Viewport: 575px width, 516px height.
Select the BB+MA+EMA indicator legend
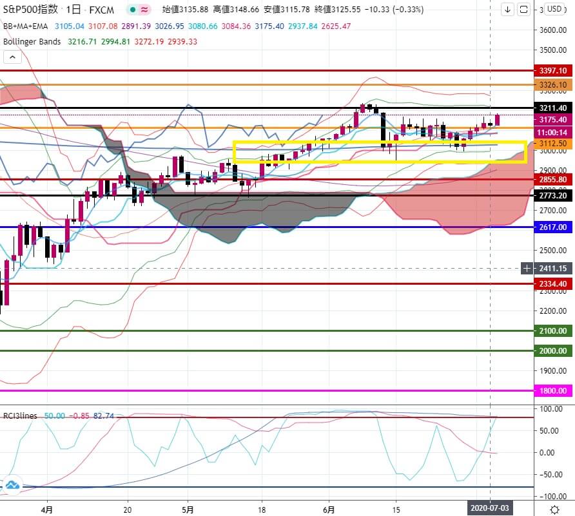(x=25, y=26)
